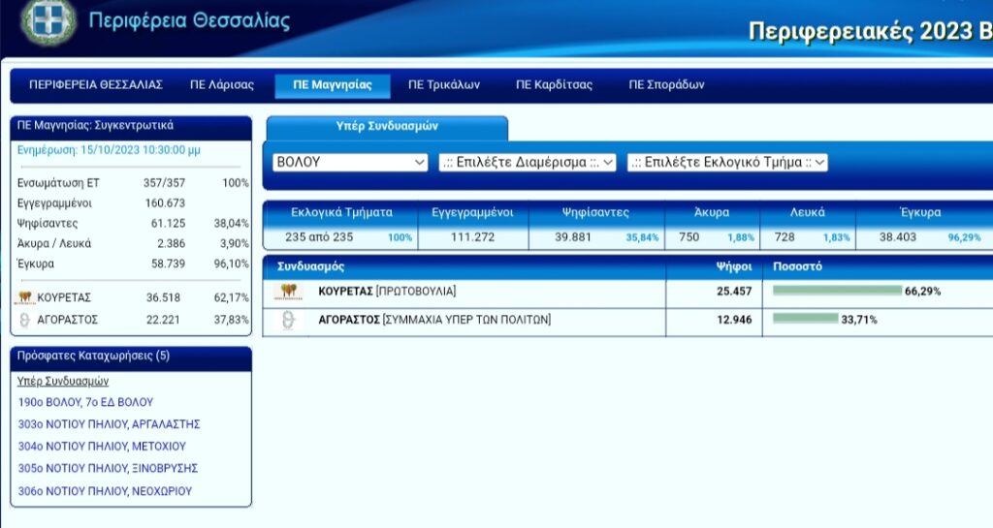The image size is (993, 528).
Task: Expand the Επιλέξτε Διαμέρισμα dropdown
Action: click(527, 162)
